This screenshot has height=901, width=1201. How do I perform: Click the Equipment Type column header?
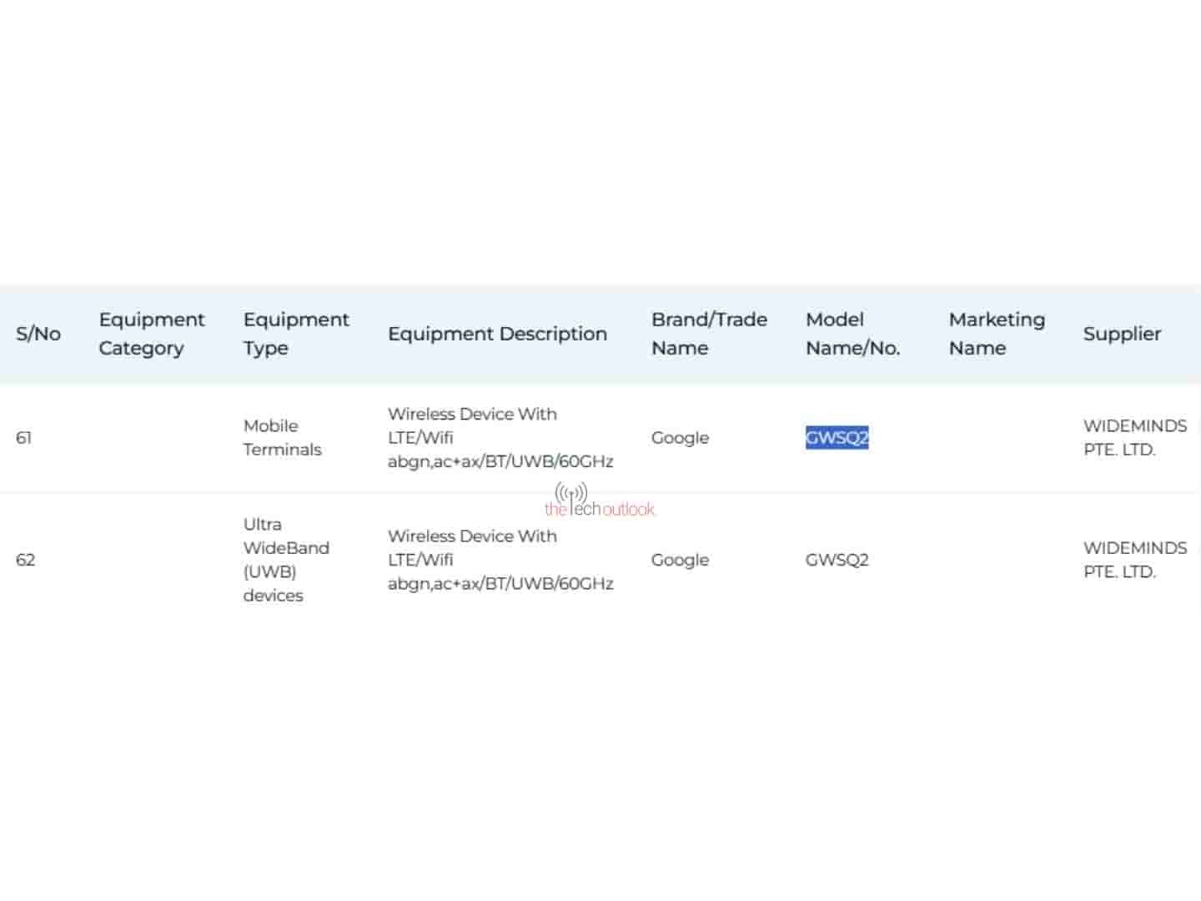point(296,334)
